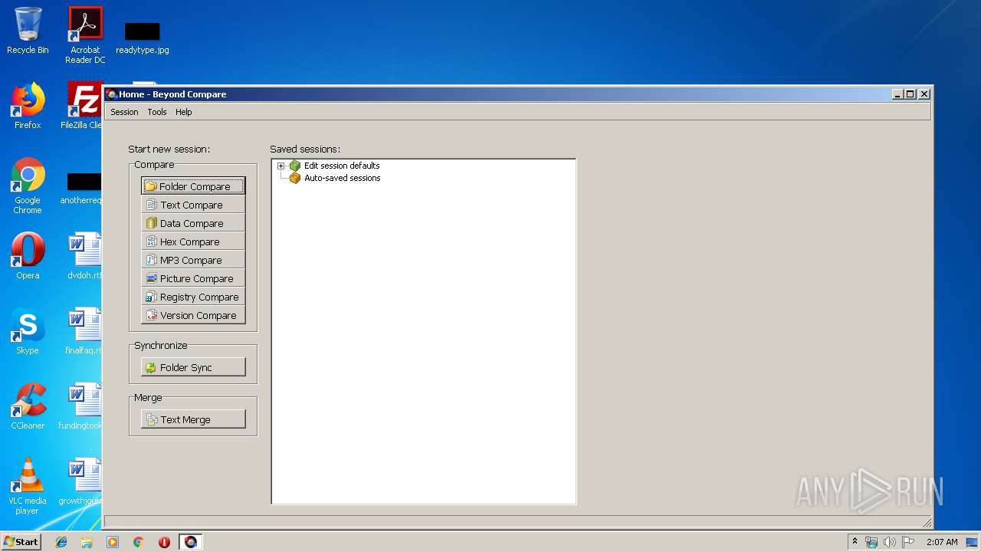
Task: Switch to Beyond Compare taskbar button
Action: point(190,542)
